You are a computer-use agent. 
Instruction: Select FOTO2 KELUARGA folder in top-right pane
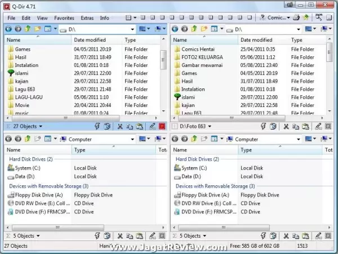click(202, 57)
